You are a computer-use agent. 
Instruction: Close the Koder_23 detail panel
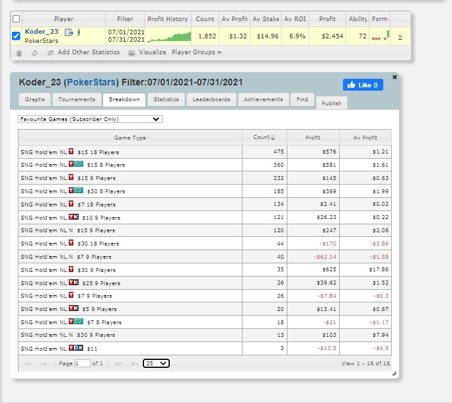(x=395, y=77)
